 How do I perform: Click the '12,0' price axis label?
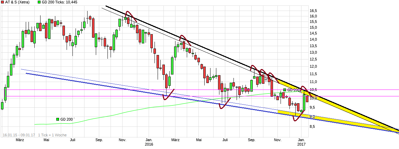click(x=313, y=66)
